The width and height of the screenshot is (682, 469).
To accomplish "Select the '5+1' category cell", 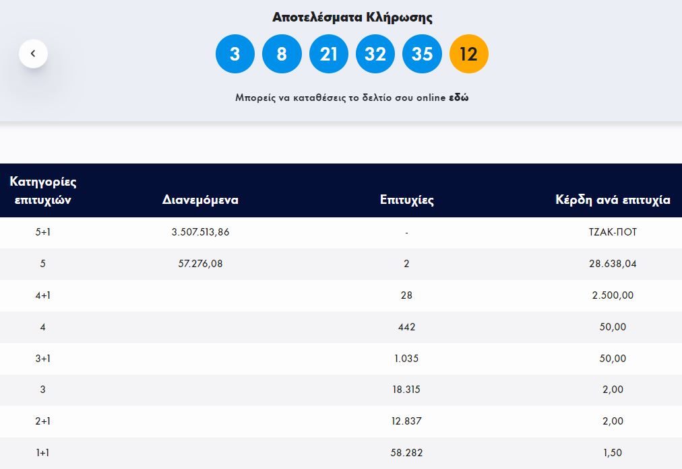I will (42, 232).
